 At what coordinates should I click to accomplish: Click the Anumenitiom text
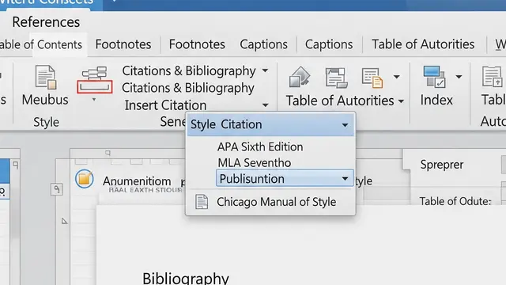coord(137,181)
